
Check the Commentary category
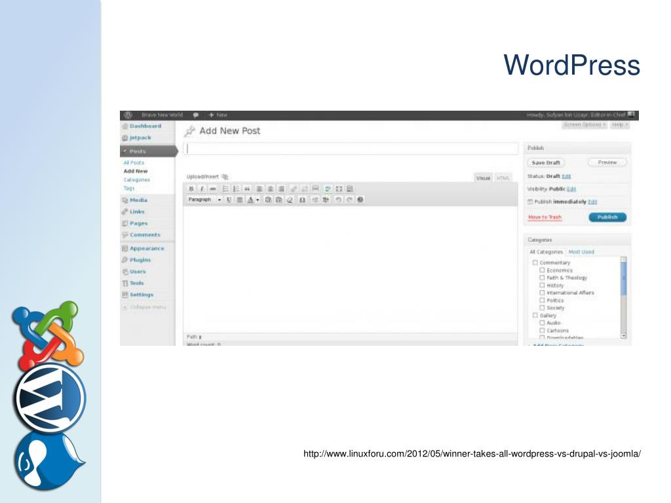535,263
